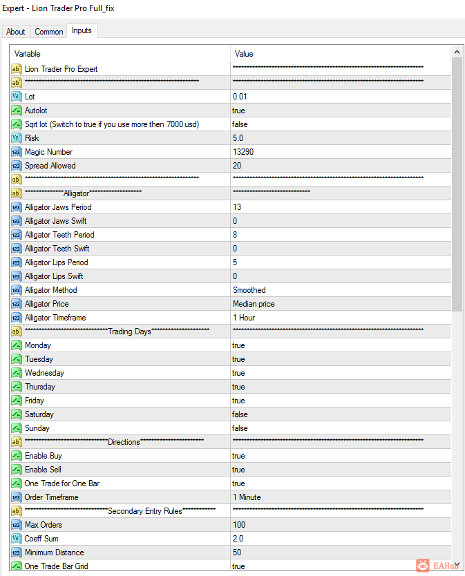Toggle the Sqrt lot false value
The image size is (465, 576).
[x=341, y=124]
